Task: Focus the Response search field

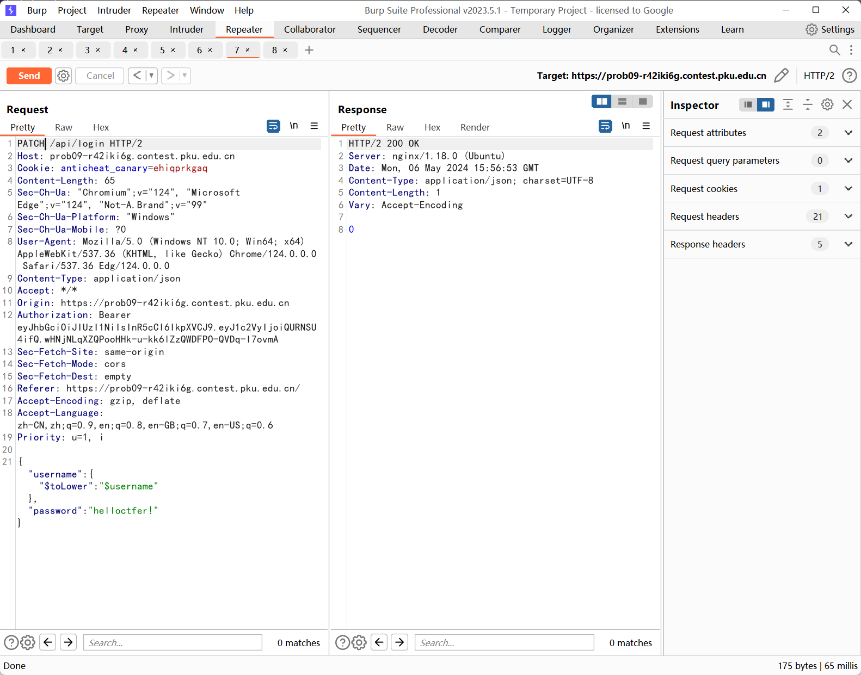Action: tap(504, 642)
